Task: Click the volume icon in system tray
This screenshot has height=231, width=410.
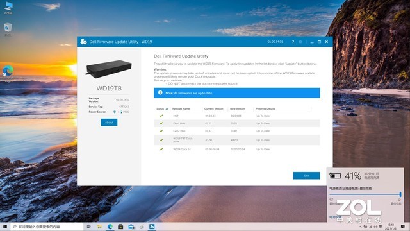Action: click(376, 227)
